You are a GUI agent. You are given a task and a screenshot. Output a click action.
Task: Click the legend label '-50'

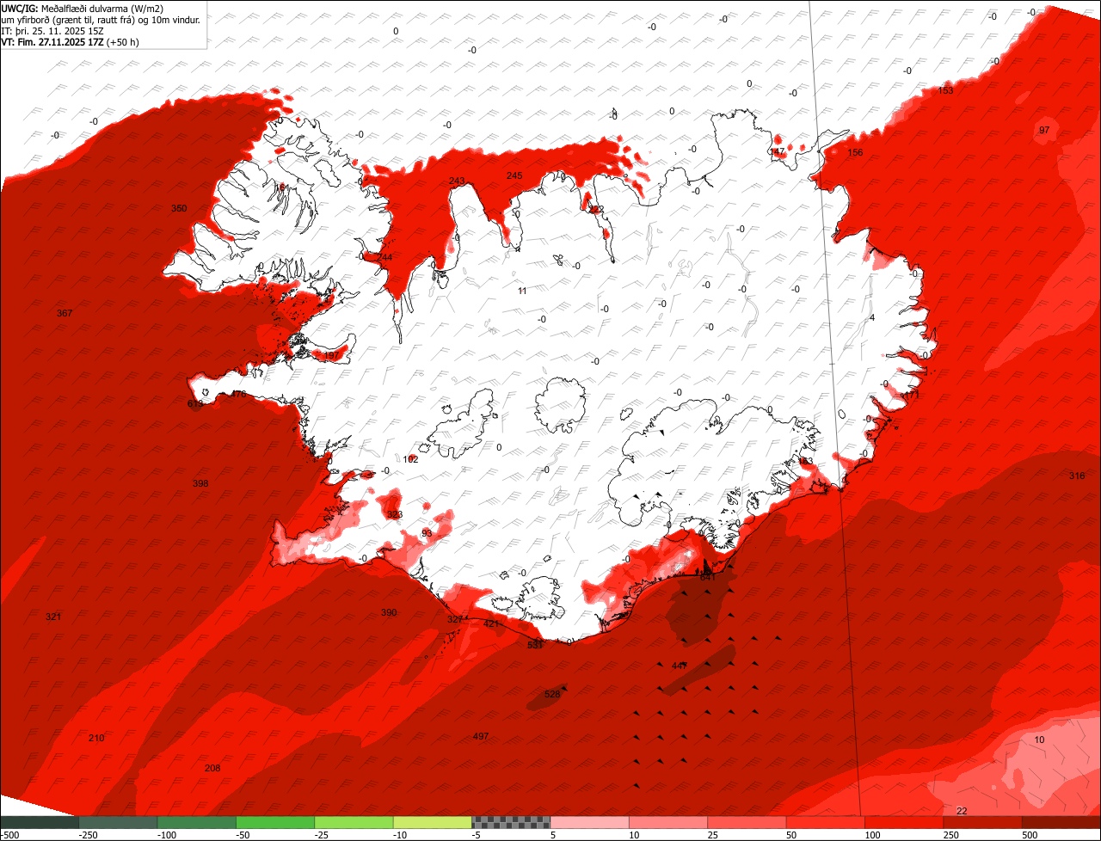click(244, 835)
